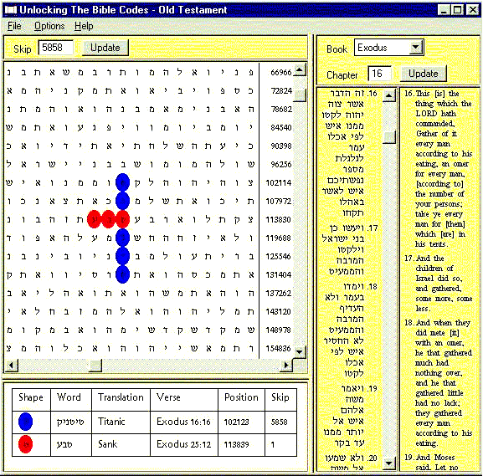
Task: Click Hebrew verse panel scroll down arrow
Action: (389, 463)
